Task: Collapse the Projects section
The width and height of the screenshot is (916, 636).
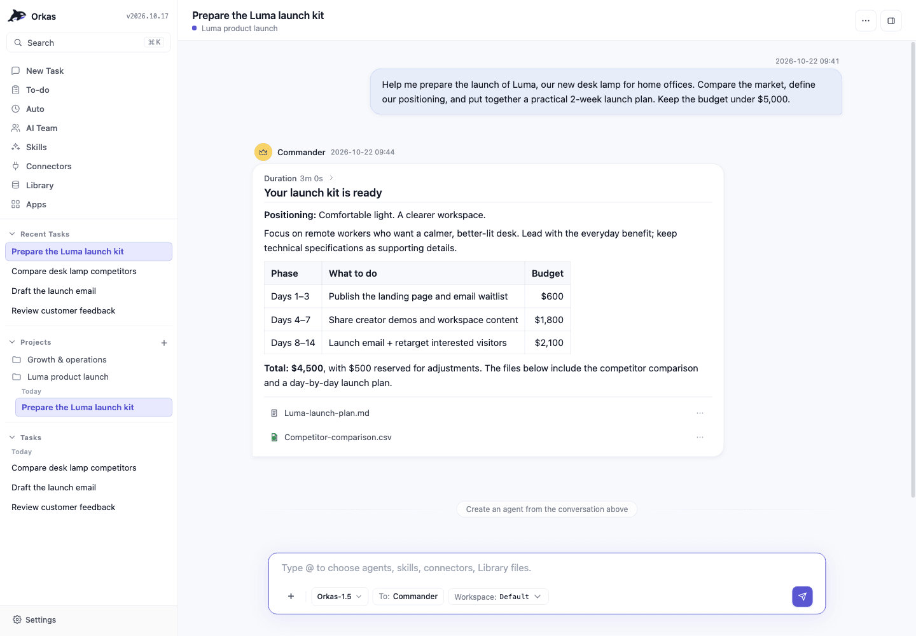Action: 12,342
